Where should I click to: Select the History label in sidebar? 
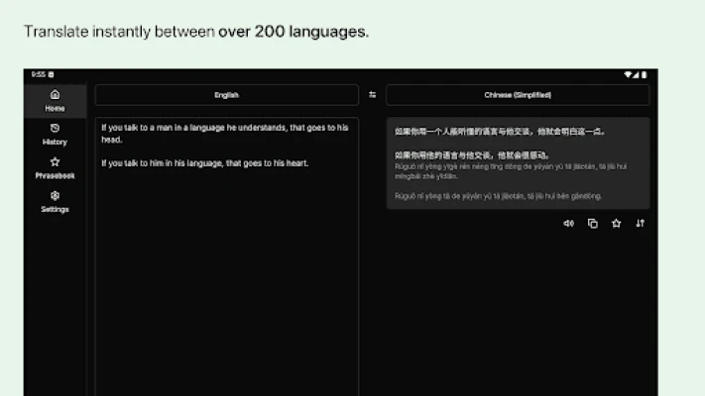pos(55,143)
